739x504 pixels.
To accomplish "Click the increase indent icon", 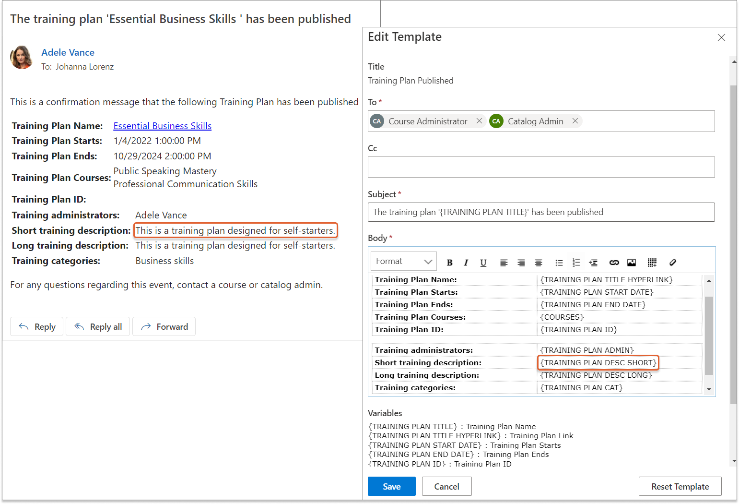I will pos(593,263).
